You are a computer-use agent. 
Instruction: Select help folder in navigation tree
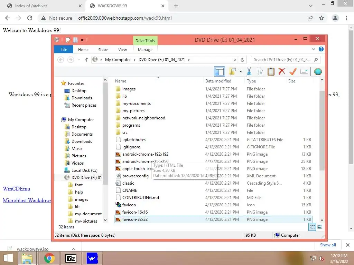(x=79, y=192)
